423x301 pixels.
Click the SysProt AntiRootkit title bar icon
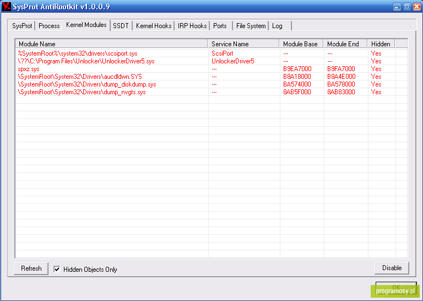[7, 7]
